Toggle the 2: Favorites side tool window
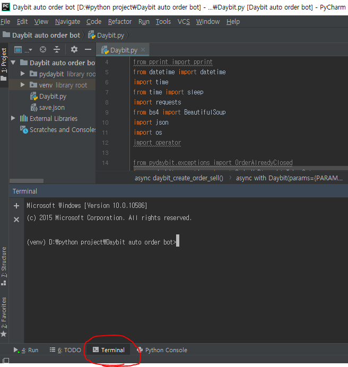Screen dimensions: 348x367 [4, 317]
